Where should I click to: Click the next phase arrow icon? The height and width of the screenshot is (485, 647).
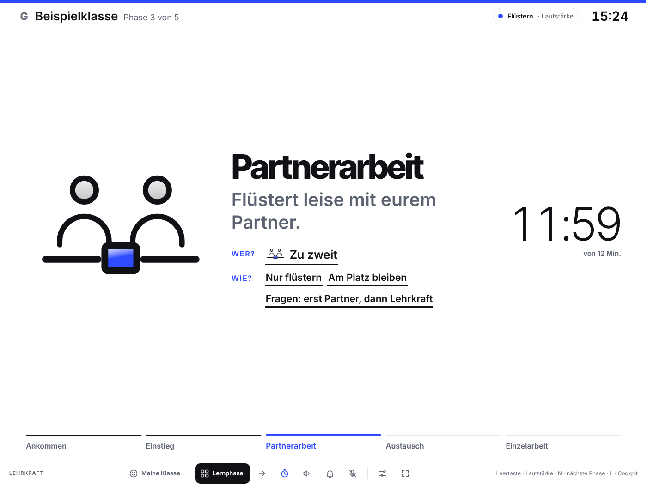click(262, 473)
